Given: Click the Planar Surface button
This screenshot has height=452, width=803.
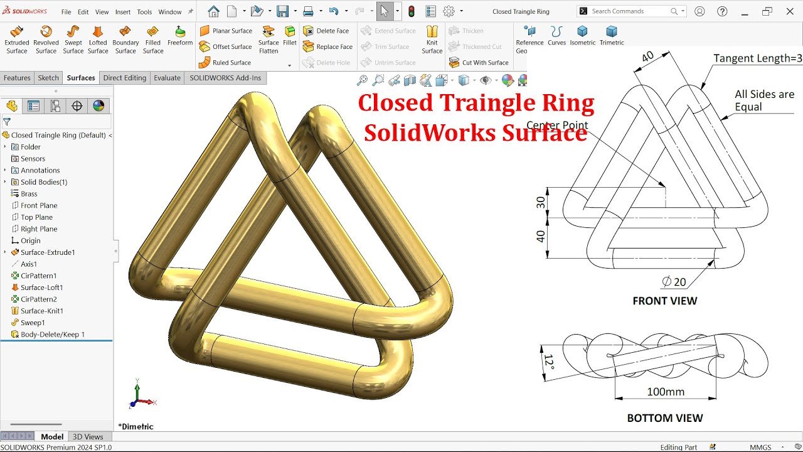Looking at the screenshot, I should pos(226,31).
